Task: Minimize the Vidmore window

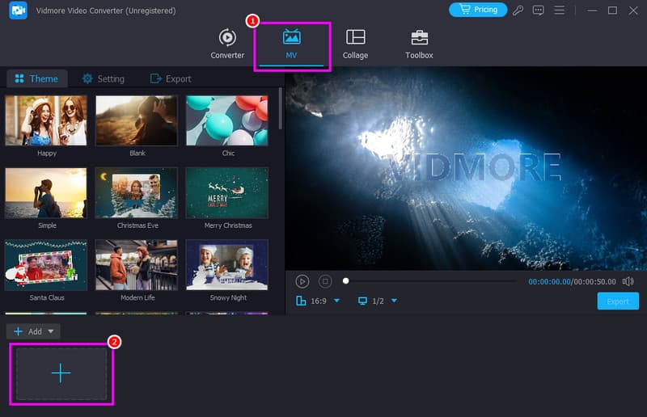Action: (592, 11)
